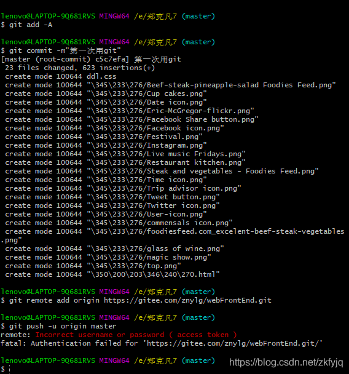Select the 'fatal: Authentication failed' line
349x374 pixels.
pos(162,343)
